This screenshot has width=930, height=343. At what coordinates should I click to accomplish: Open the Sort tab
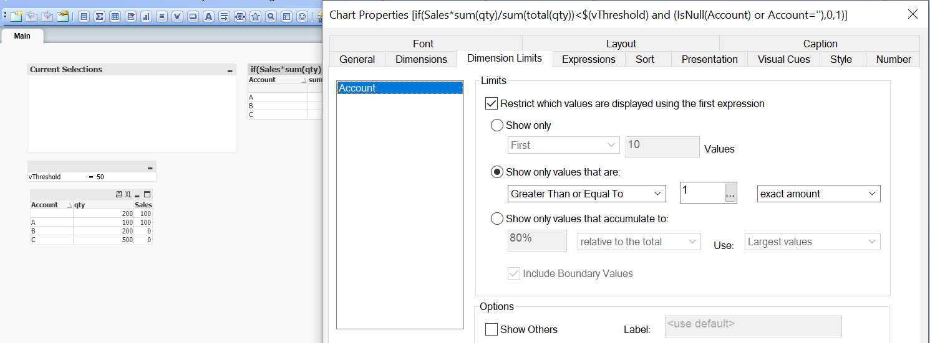tap(645, 59)
